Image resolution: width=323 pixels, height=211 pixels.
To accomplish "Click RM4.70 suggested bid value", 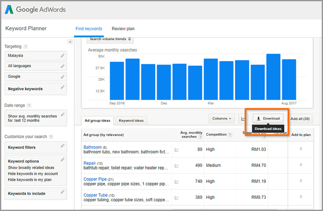I will coord(258,165).
